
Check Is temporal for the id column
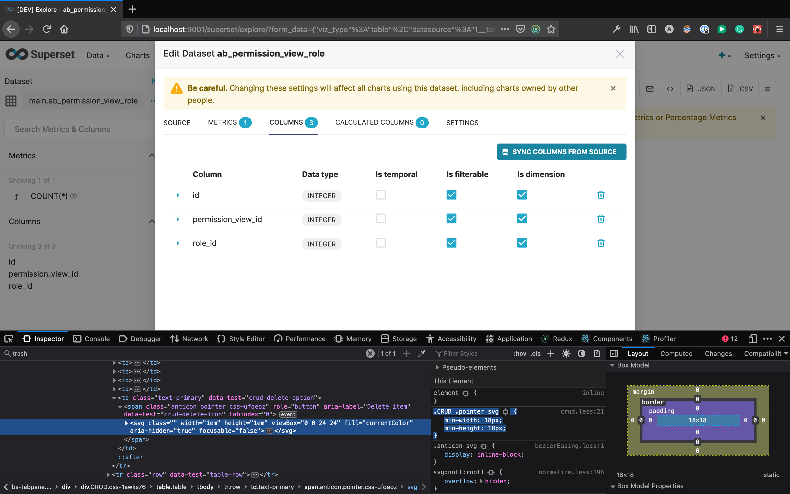click(x=381, y=195)
